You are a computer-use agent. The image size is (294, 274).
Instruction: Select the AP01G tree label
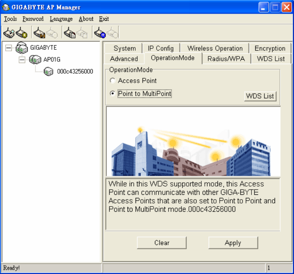(52, 60)
